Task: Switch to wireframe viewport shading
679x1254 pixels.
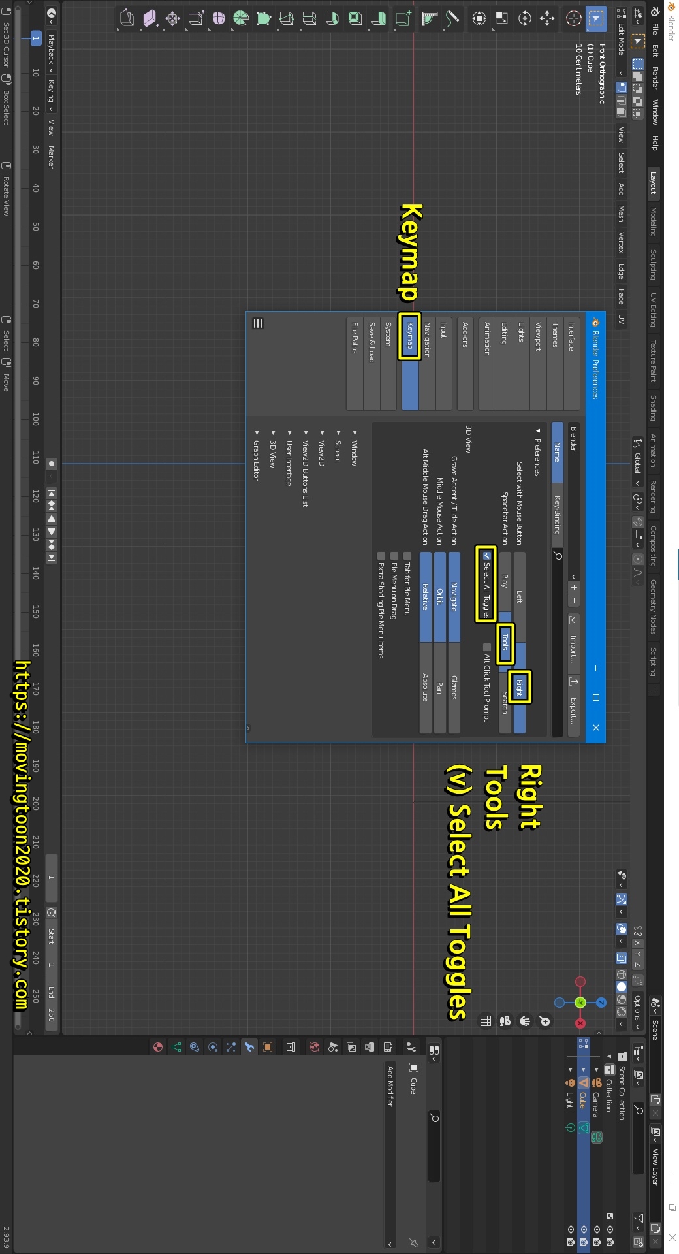Action: (622, 974)
